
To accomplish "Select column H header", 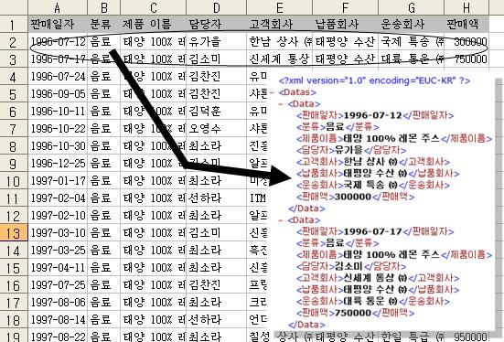I will coord(466,7).
